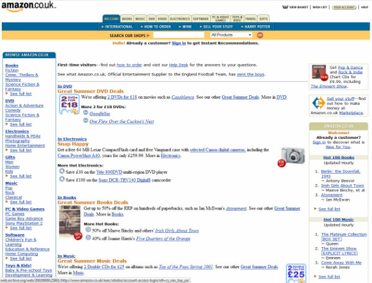Click into the search text field
The image size is (372, 283).
(179, 35)
